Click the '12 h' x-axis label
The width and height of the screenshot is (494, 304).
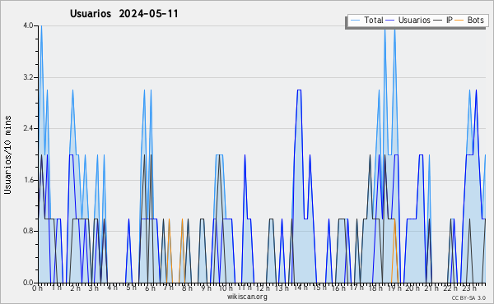pos(263,288)
